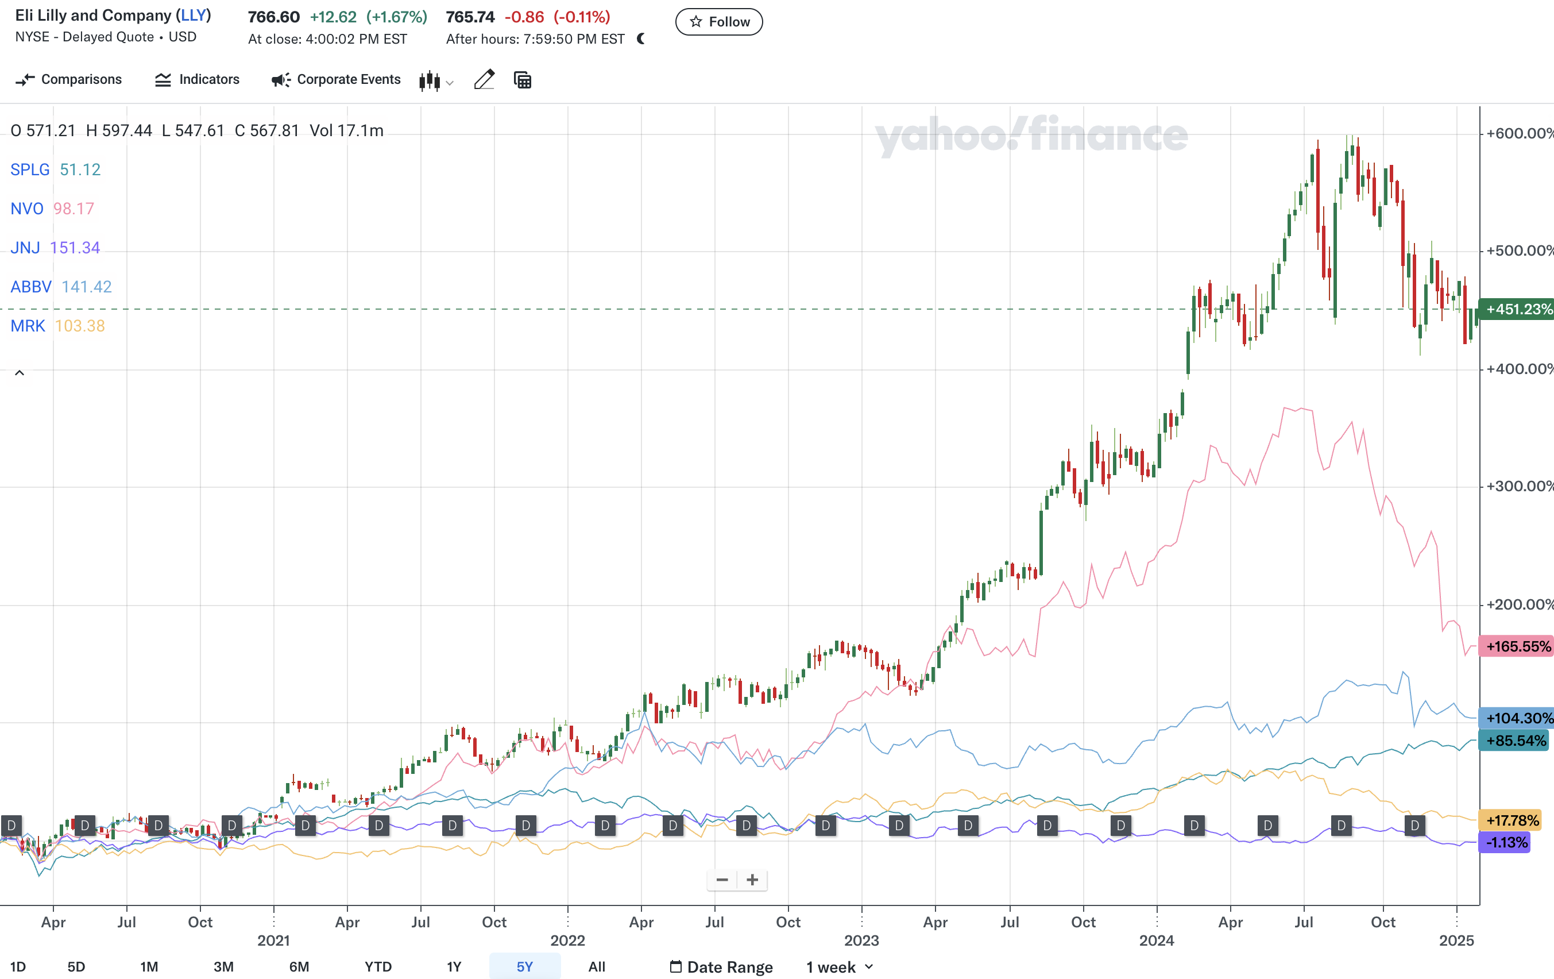
Task: Open chart settings via the calculator icon
Action: 521,79
